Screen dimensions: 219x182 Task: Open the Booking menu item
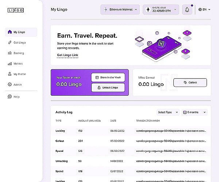pyautogui.click(x=19, y=53)
